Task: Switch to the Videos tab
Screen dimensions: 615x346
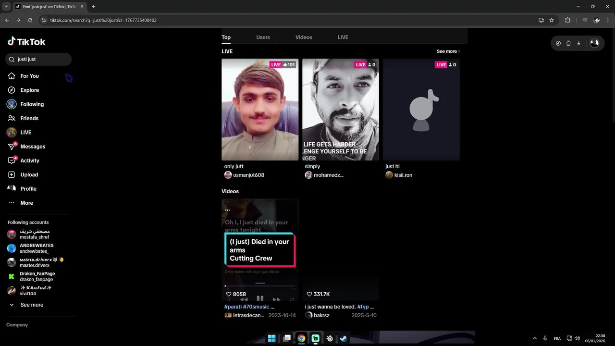Action: (304, 37)
